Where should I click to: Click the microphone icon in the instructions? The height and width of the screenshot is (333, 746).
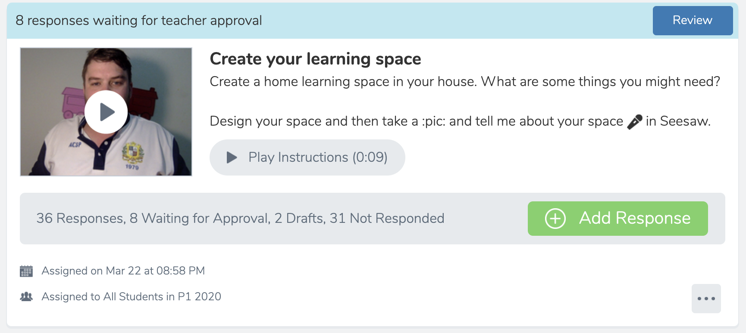pos(634,122)
